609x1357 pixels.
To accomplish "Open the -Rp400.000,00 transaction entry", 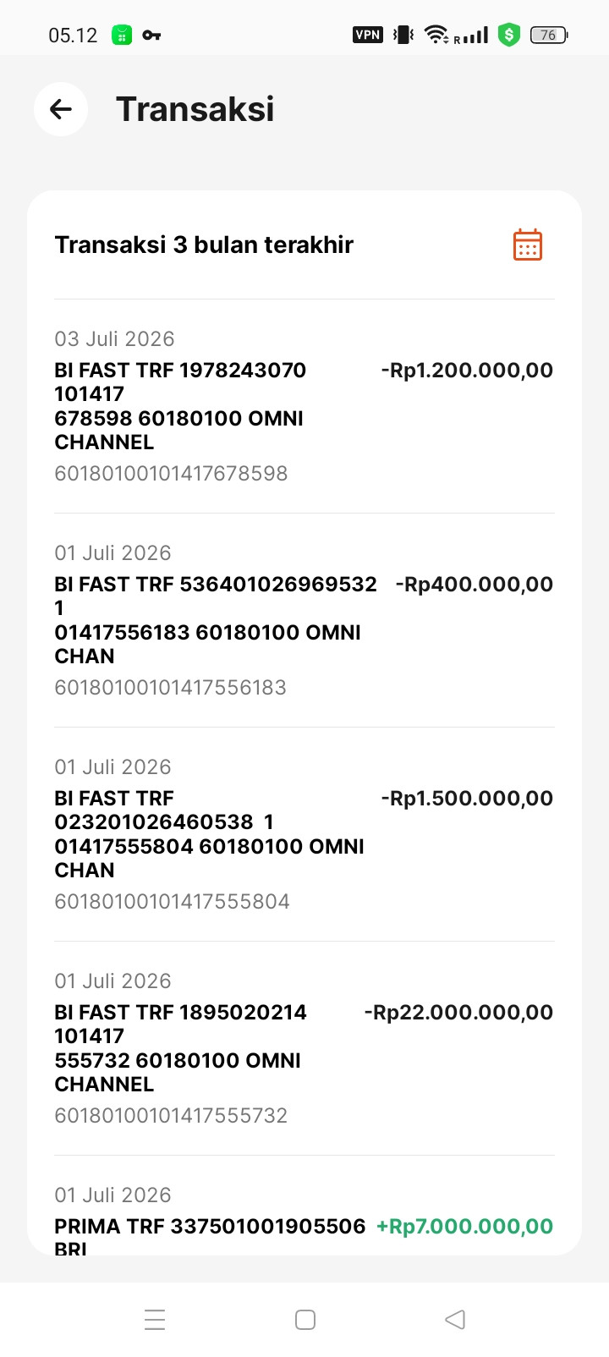I will tap(304, 620).
